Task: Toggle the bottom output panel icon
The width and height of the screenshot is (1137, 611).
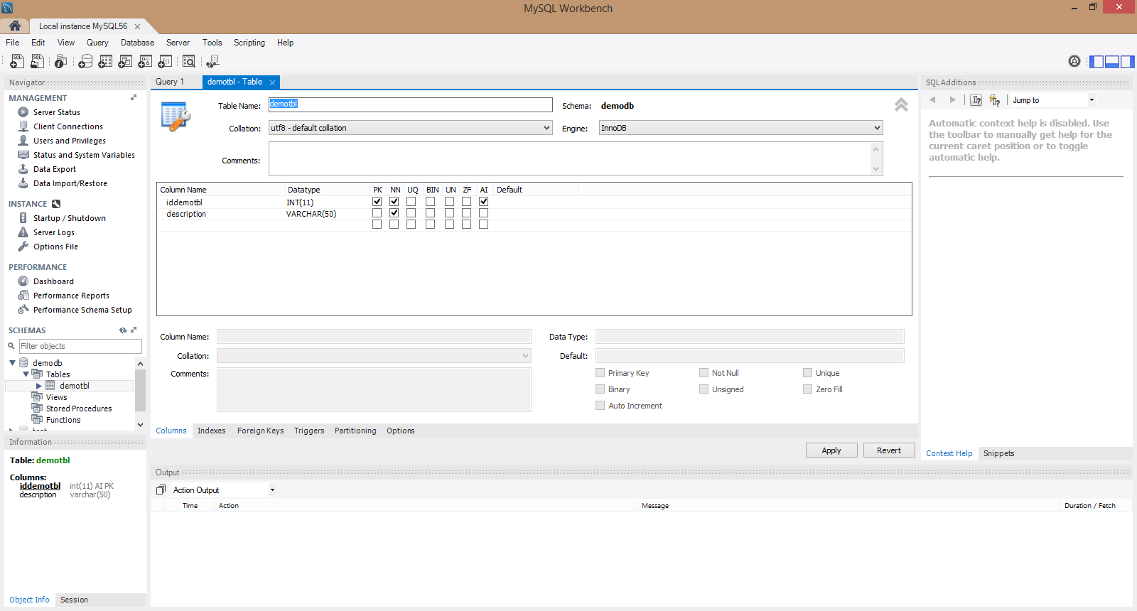Action: pos(1112,62)
